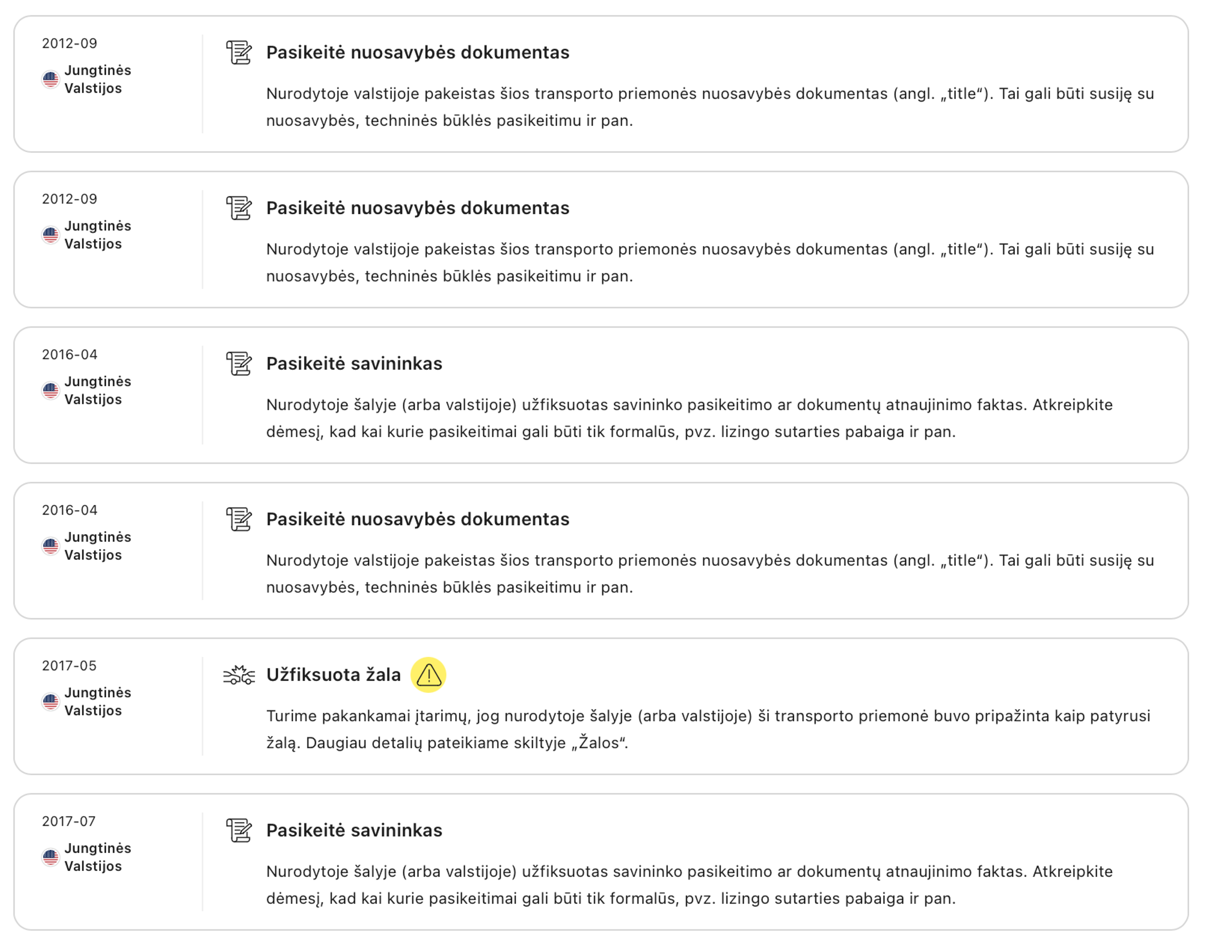
Task: Click the yellow warning triangle badge
Action: [428, 675]
